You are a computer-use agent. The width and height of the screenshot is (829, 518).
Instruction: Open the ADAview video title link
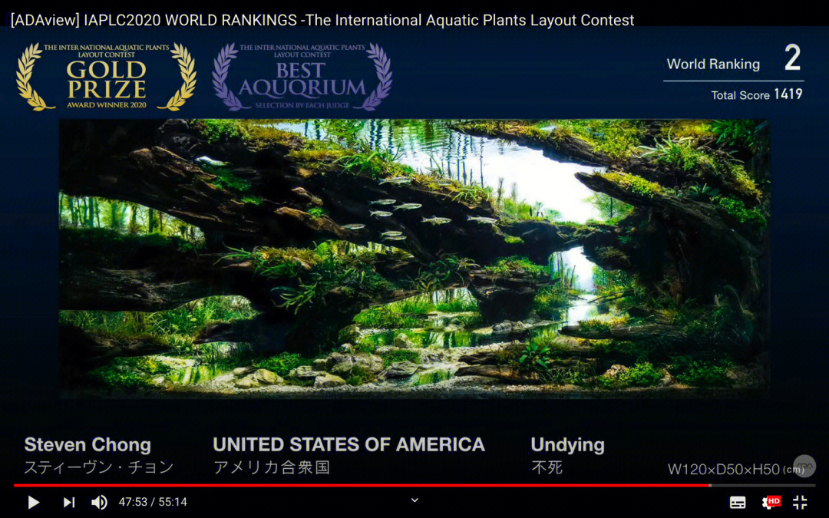click(322, 20)
